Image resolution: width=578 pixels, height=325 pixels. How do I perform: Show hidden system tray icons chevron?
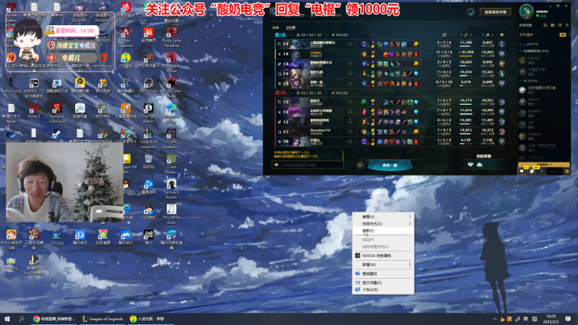(x=495, y=318)
